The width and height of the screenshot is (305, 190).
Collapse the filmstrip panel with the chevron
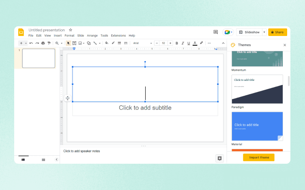pos(57,160)
